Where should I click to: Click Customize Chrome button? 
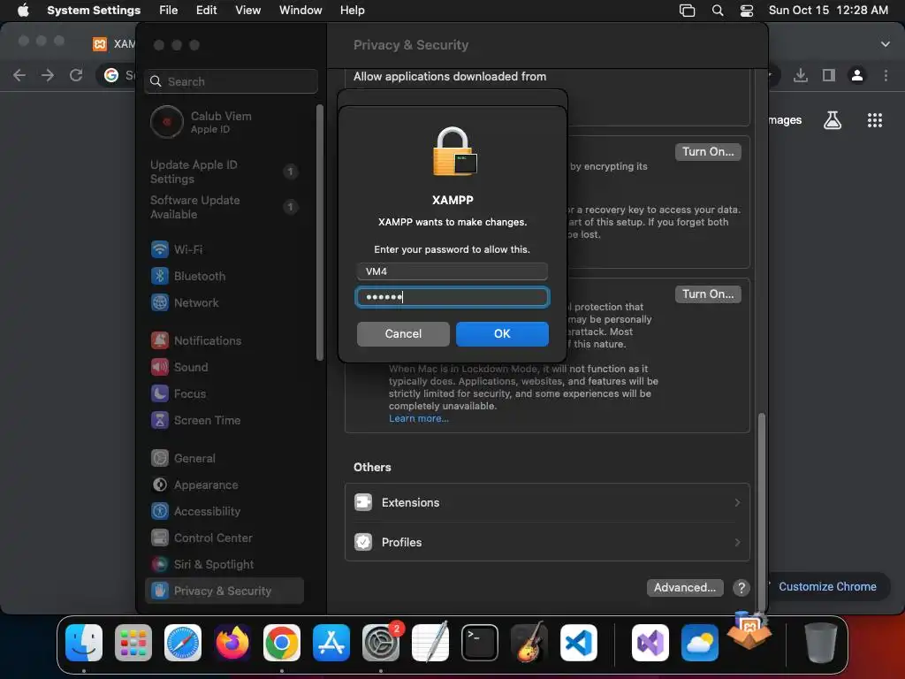point(827,587)
